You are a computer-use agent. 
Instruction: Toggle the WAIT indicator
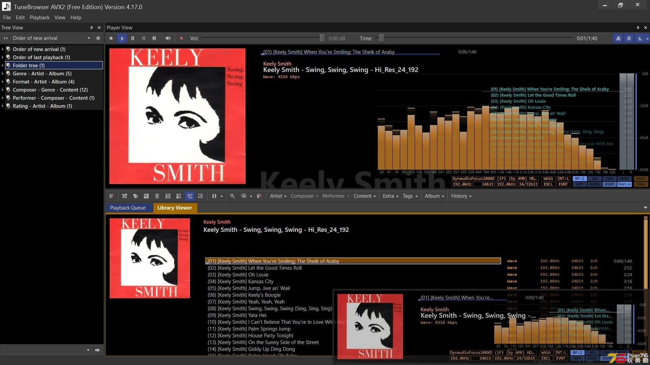tap(641, 178)
